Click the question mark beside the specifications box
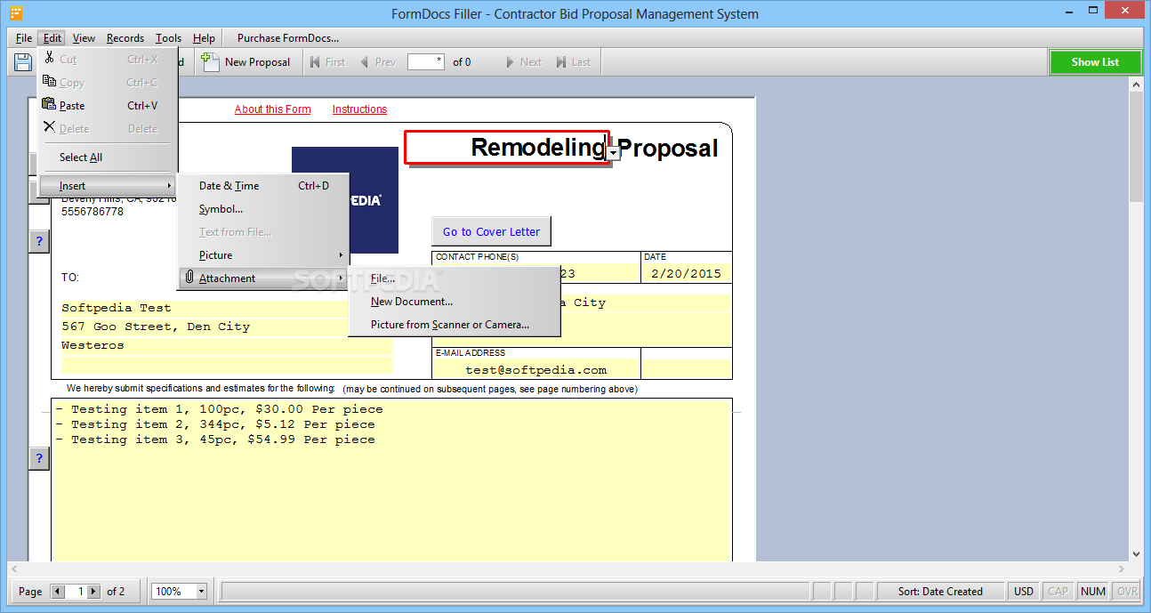Image resolution: width=1151 pixels, height=613 pixels. pyautogui.click(x=39, y=458)
